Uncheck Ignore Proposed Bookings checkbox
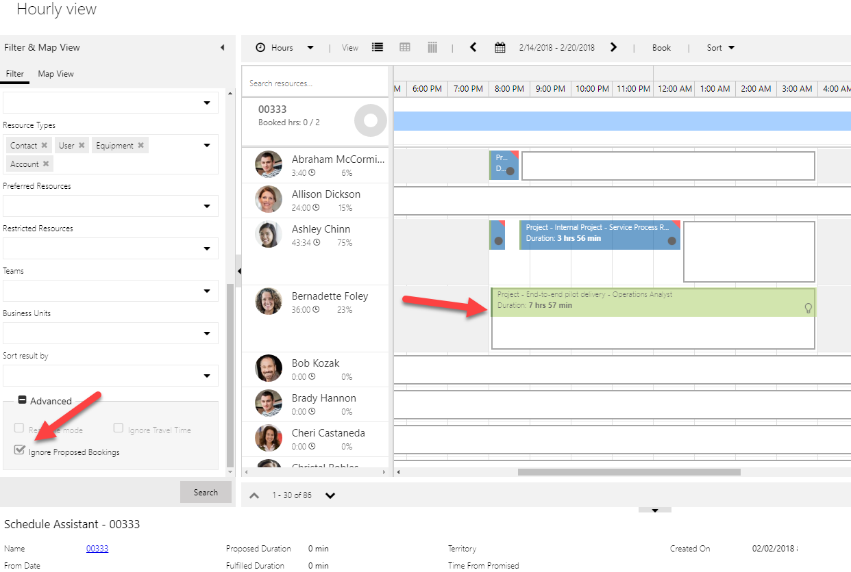 (20, 450)
